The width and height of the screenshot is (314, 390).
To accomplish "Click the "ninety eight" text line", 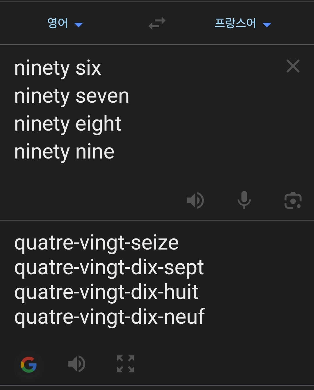I will click(67, 124).
